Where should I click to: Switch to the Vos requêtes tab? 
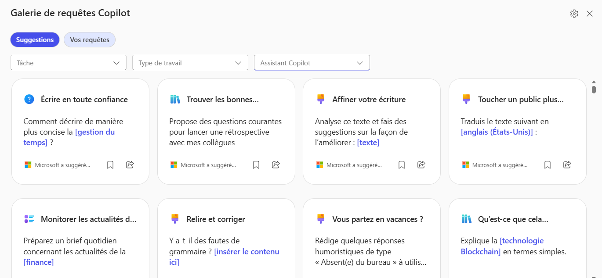[x=90, y=39]
